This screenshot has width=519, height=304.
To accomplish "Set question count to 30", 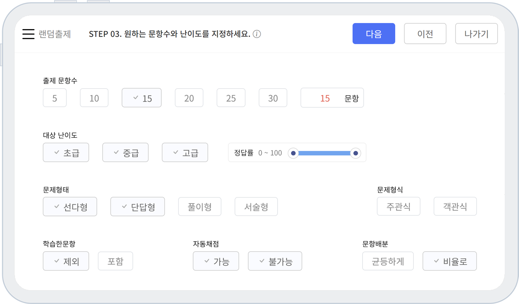I will coord(273,98).
